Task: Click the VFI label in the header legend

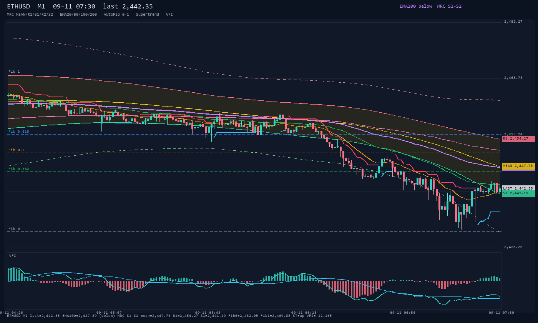Action: 169,14
